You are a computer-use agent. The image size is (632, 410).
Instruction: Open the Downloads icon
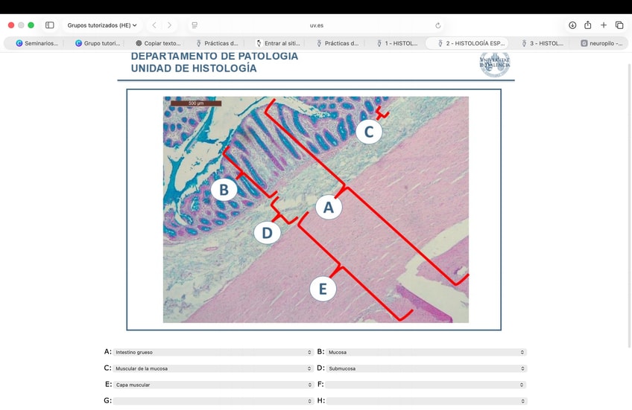click(572, 25)
